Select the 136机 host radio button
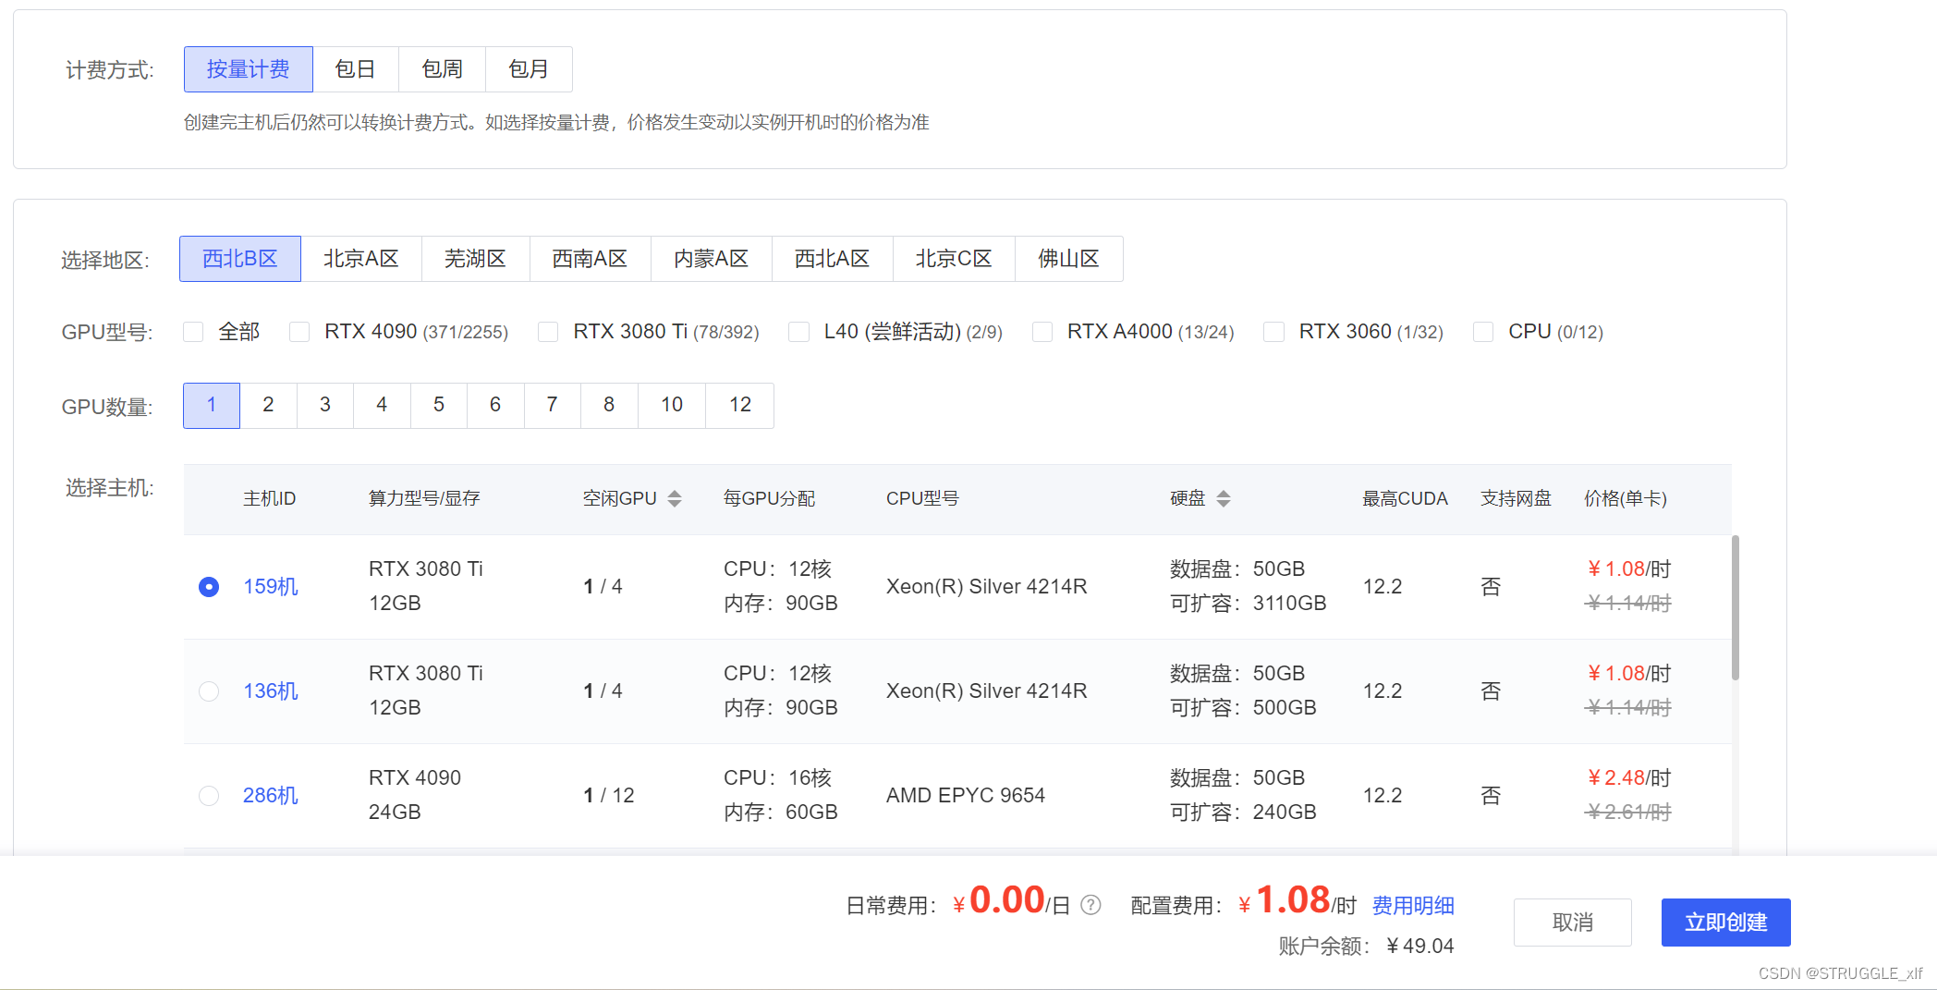Viewport: 1937px width, 990px height. click(x=209, y=691)
